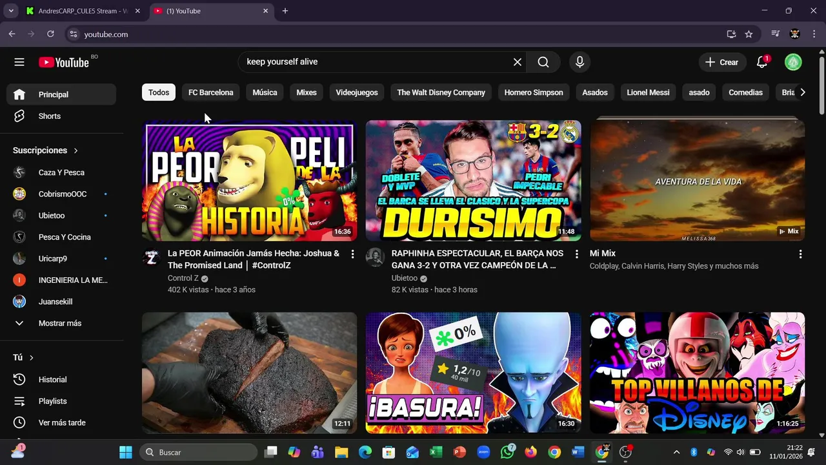Open La PEOR Animación video title

coord(254,259)
